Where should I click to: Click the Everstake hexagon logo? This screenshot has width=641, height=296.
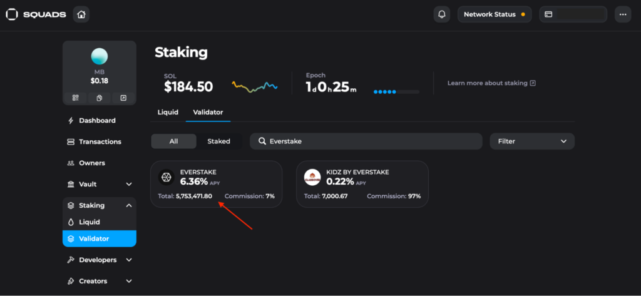coord(167,177)
